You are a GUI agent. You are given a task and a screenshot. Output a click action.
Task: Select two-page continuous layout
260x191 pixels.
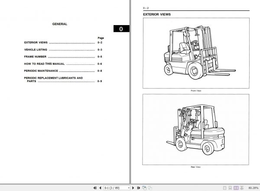(x=242, y=188)
